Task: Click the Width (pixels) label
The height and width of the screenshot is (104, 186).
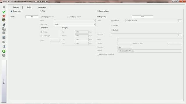Action: pyautogui.click(x=101, y=17)
